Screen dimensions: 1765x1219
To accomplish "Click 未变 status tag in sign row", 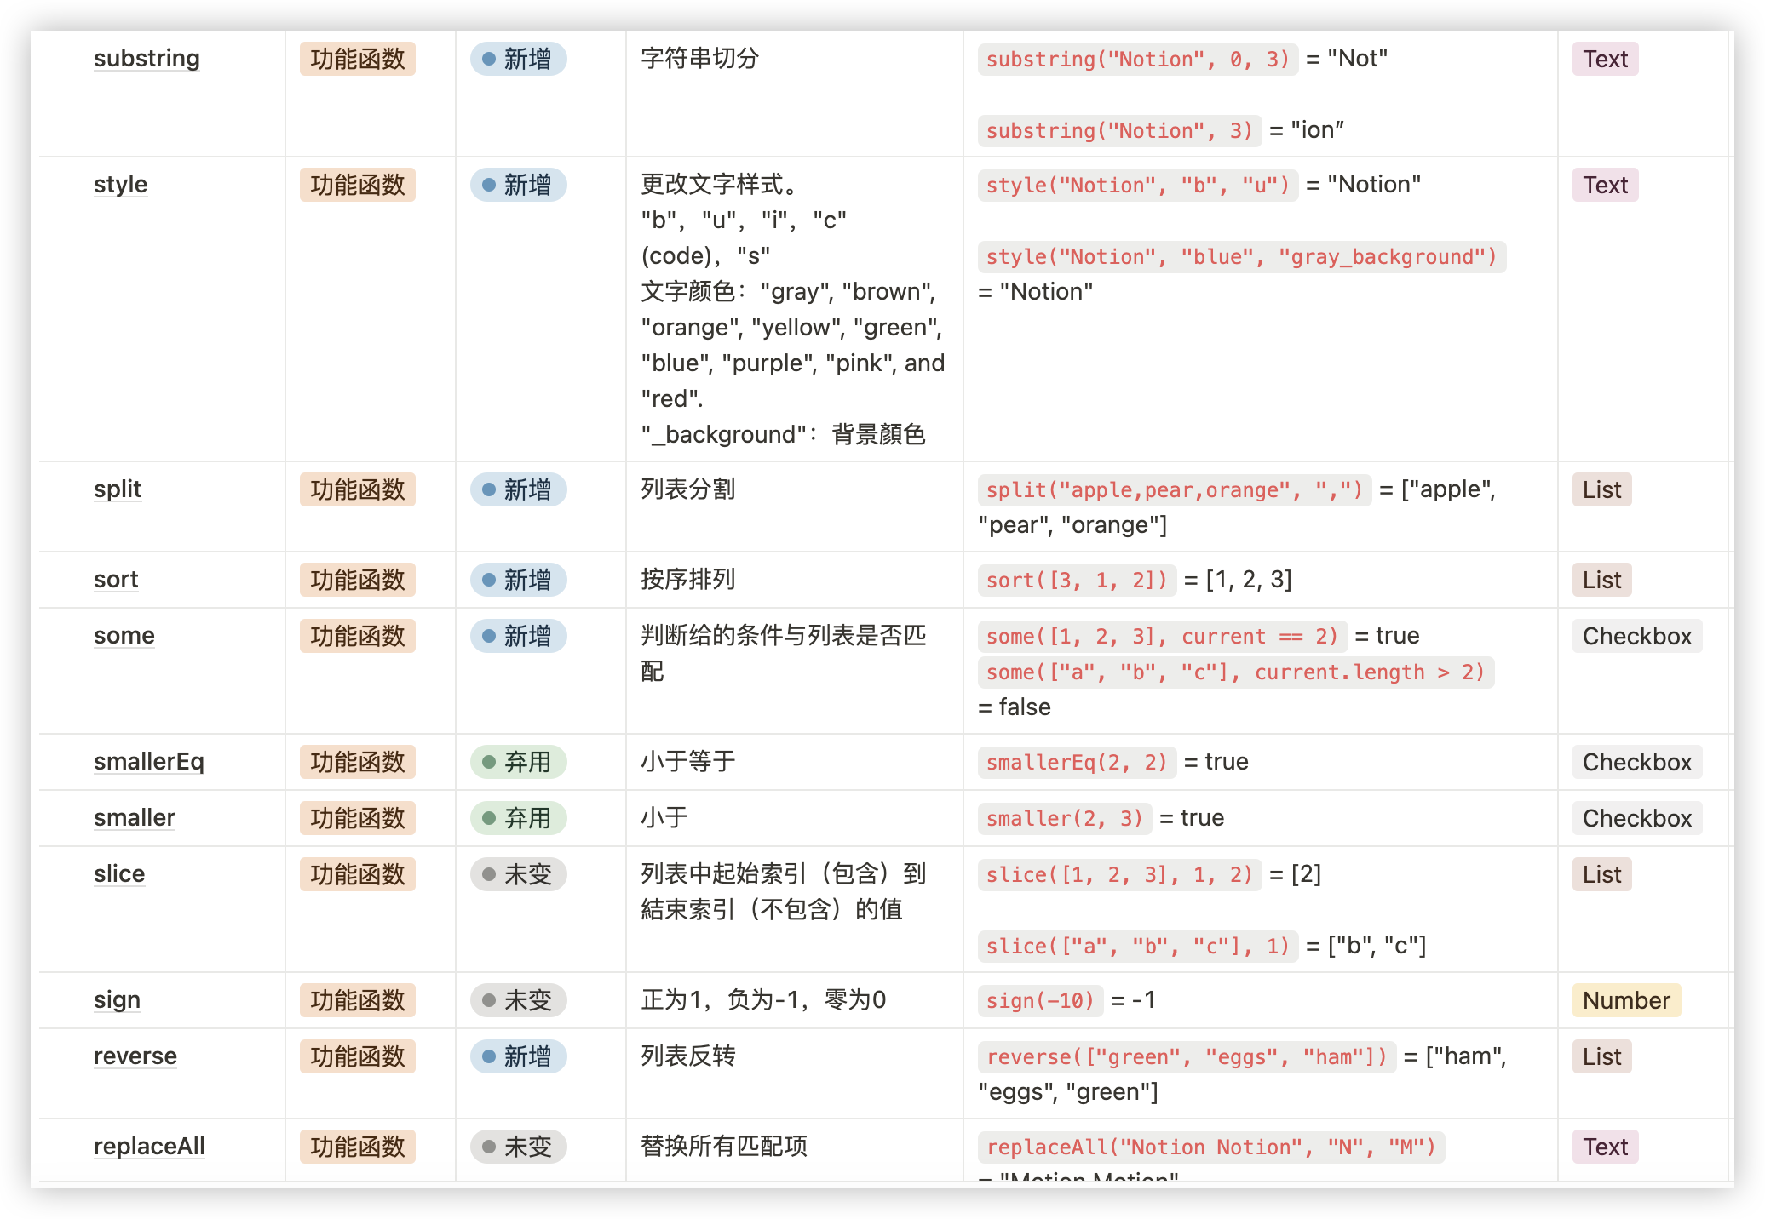I will [518, 1000].
